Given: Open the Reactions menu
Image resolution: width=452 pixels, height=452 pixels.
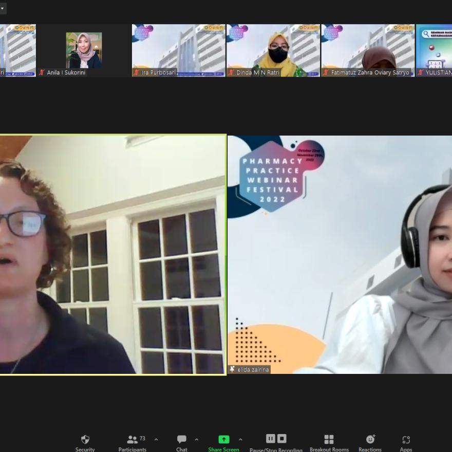Looking at the screenshot, I should [x=370, y=440].
